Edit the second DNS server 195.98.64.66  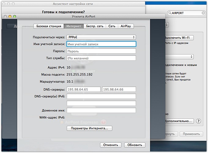(119, 89)
